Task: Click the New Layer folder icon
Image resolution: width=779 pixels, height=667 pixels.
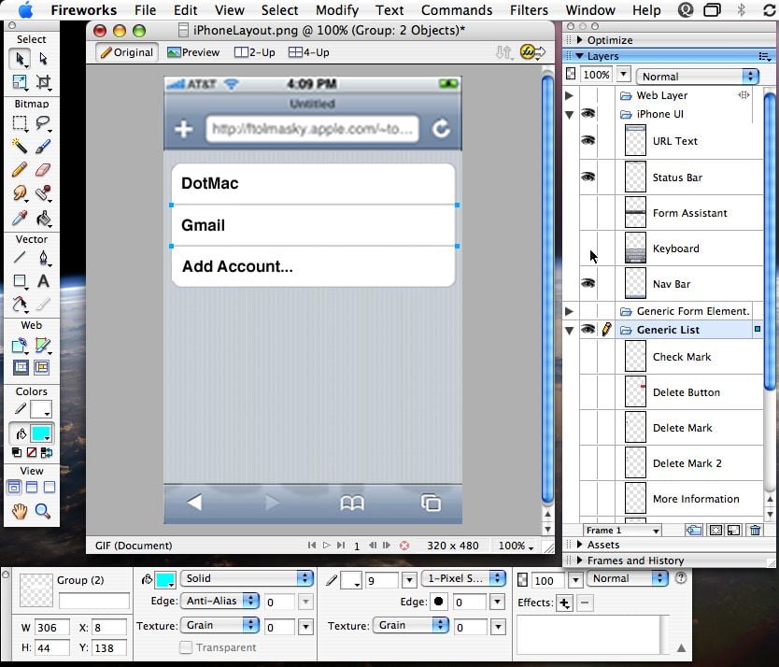Action: pyautogui.click(x=694, y=530)
